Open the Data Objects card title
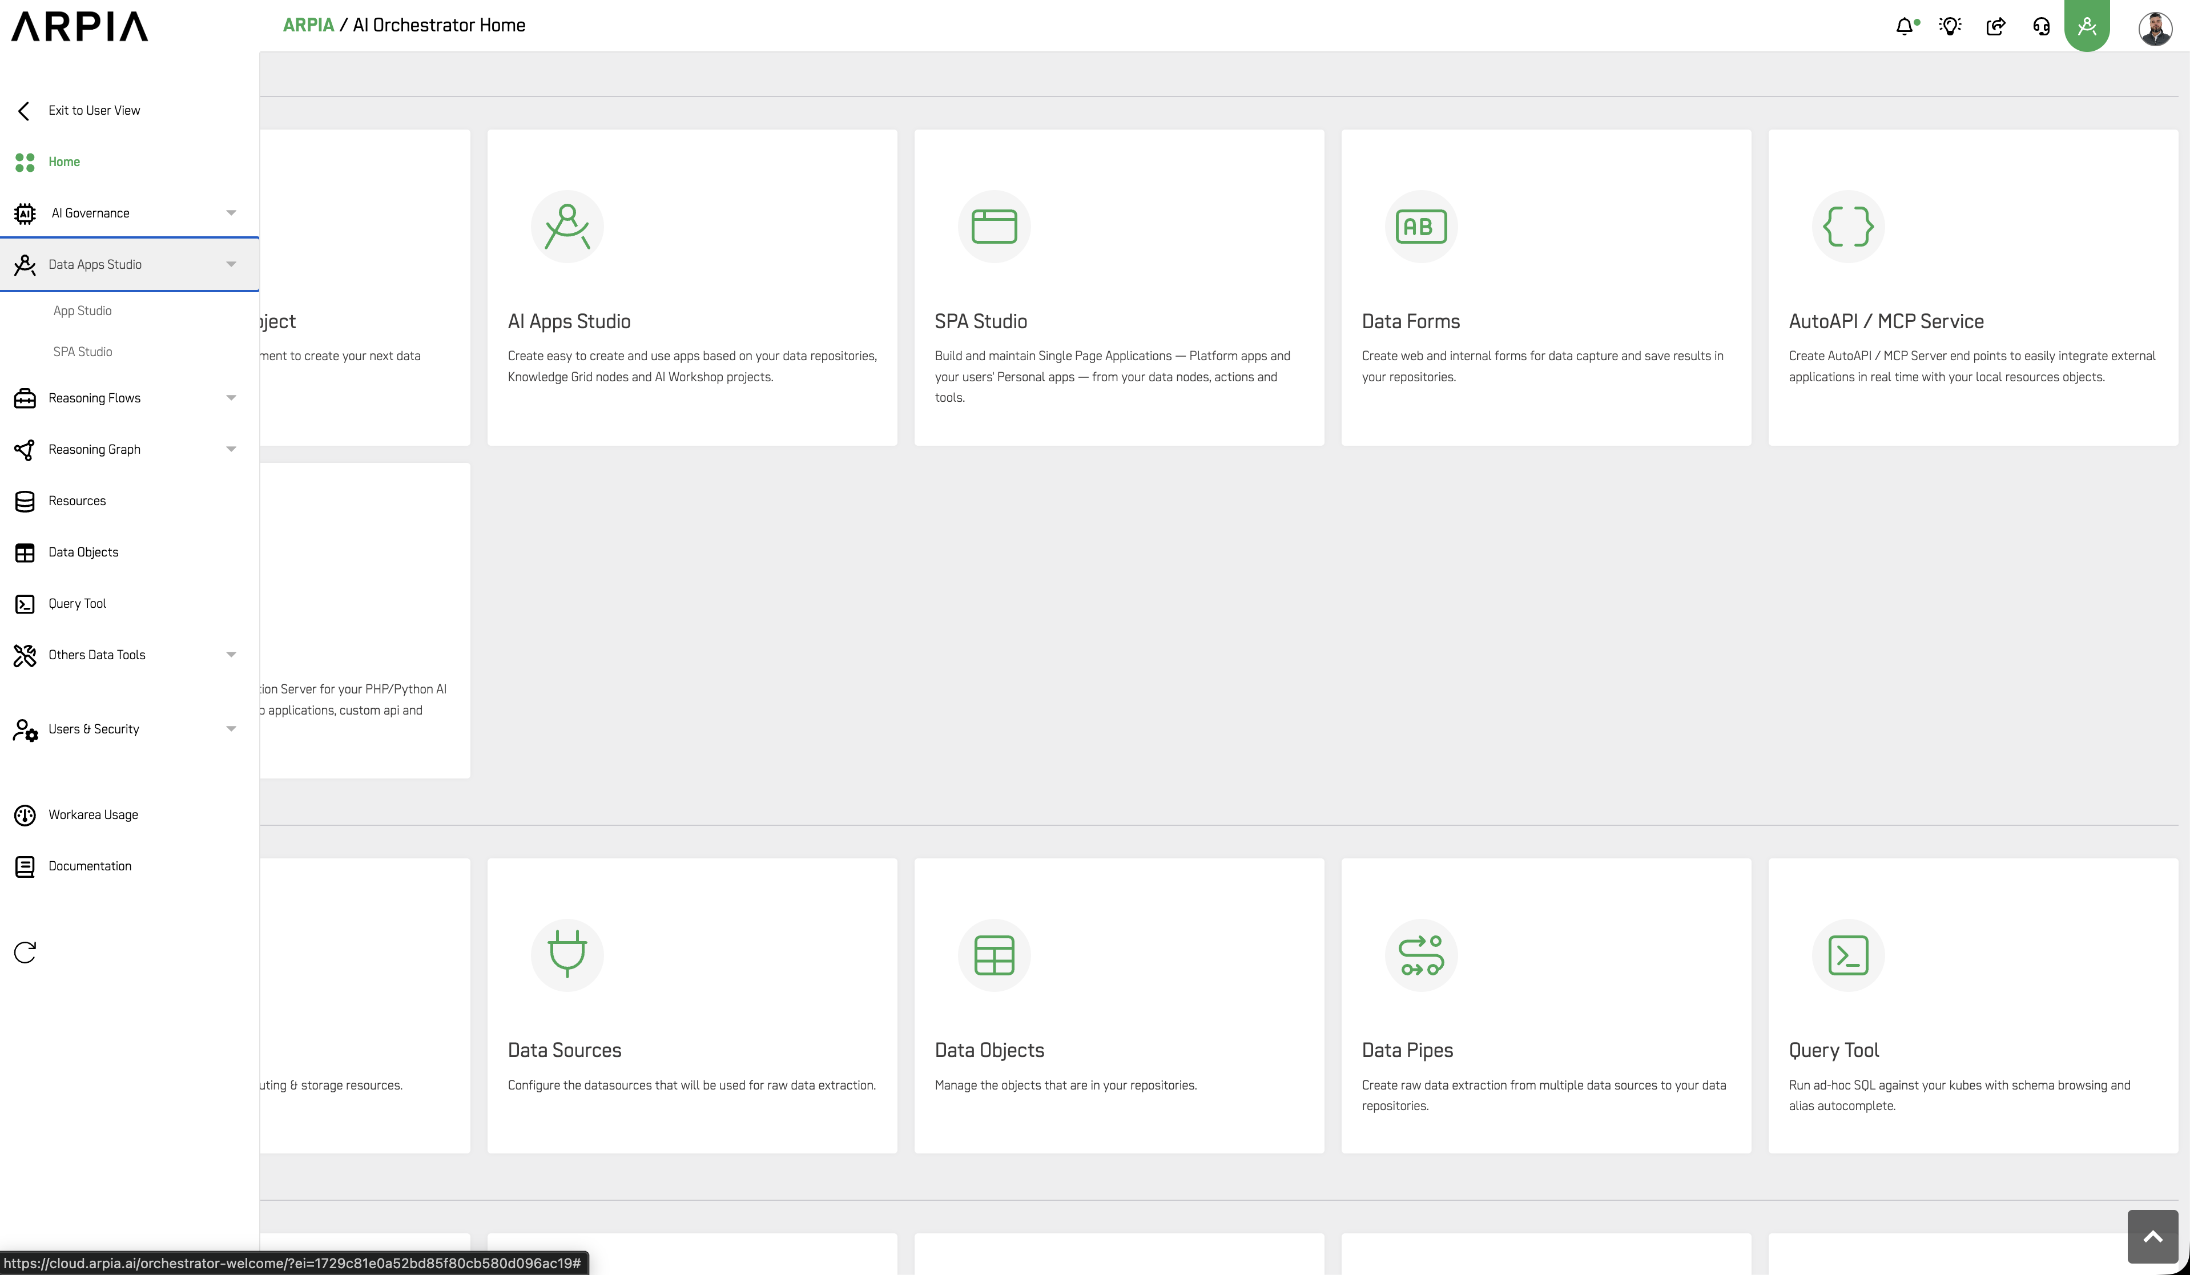This screenshot has width=2190, height=1275. pos(990,1050)
